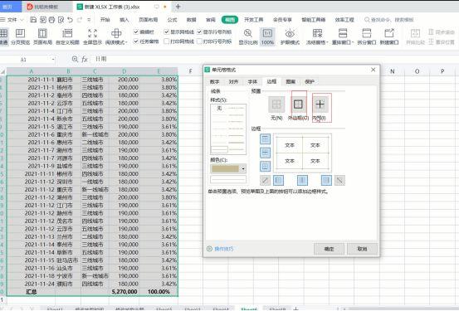
Task: Toggle diagonal-up border button
Action: pos(265,180)
